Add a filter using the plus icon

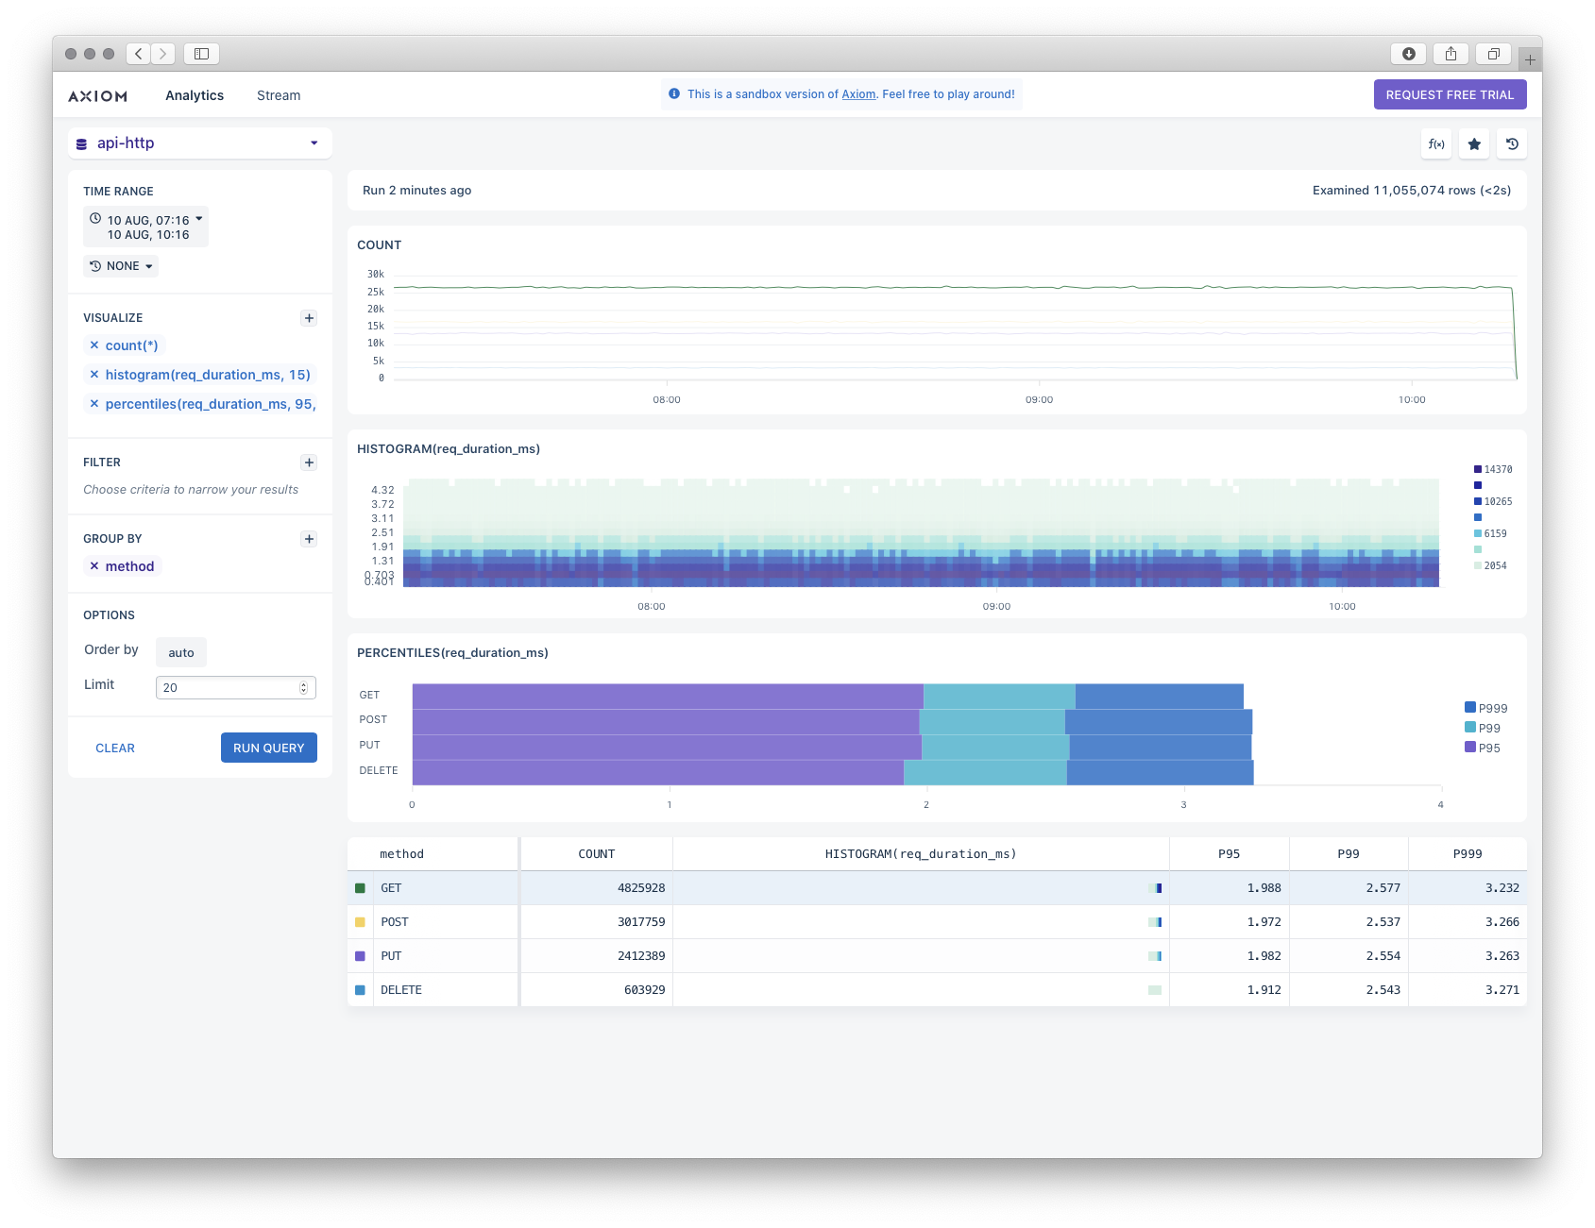(x=309, y=463)
